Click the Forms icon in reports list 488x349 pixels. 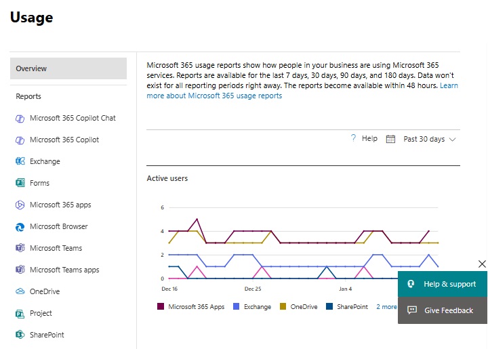point(20,184)
